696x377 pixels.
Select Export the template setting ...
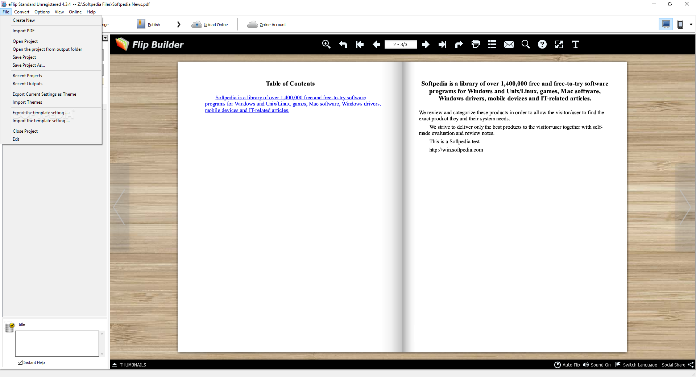(x=51, y=113)
